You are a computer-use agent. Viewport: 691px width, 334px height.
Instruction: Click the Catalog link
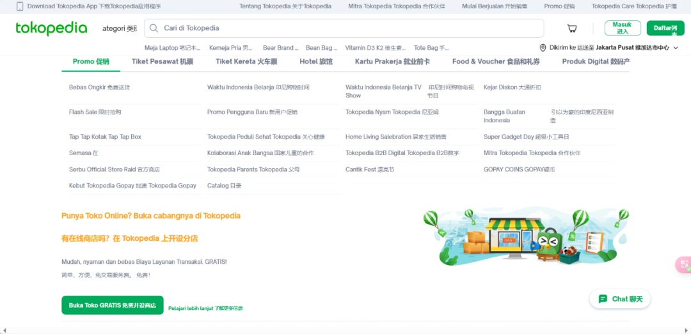(225, 186)
